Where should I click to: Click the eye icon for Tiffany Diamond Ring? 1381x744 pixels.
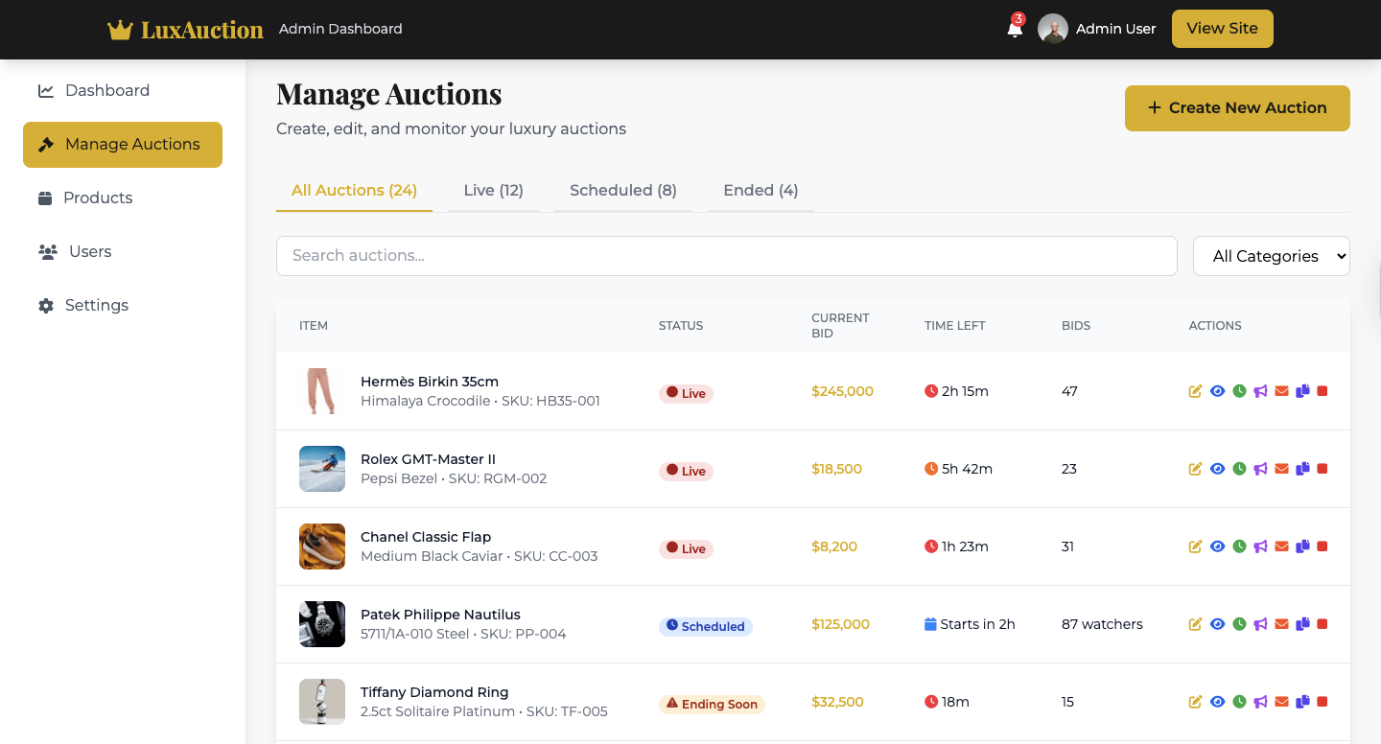pos(1217,702)
